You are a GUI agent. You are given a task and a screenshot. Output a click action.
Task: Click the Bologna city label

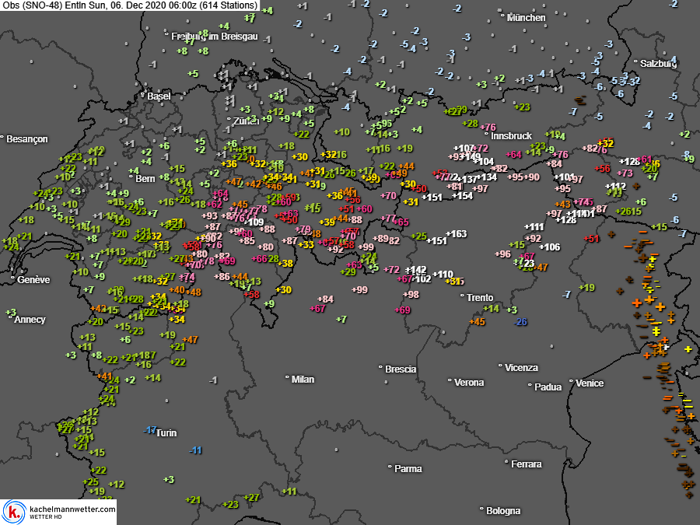503,511
